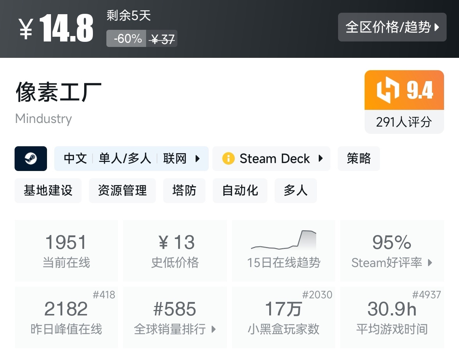
Task: Open the 全区价格/趋势 panel
Action: [392, 27]
